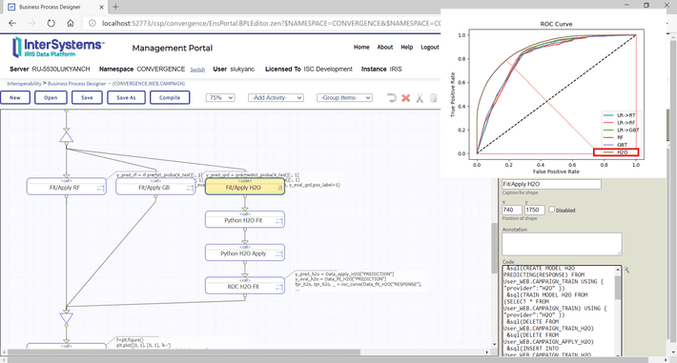
Task: Click the arrows icon on Python H2O Apply
Action: click(x=279, y=254)
